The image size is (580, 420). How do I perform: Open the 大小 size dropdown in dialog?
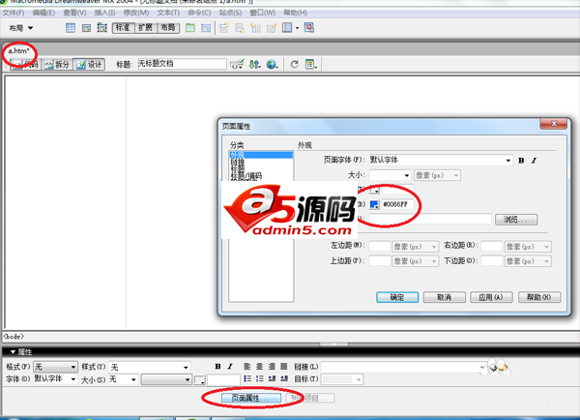point(390,175)
